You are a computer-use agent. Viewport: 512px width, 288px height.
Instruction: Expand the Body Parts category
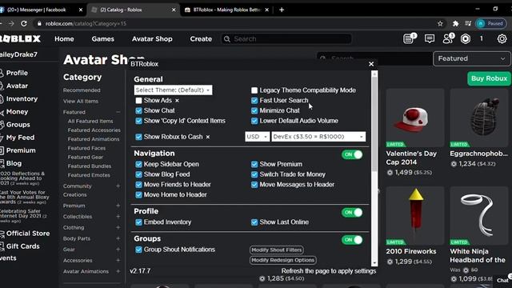[x=118, y=238]
